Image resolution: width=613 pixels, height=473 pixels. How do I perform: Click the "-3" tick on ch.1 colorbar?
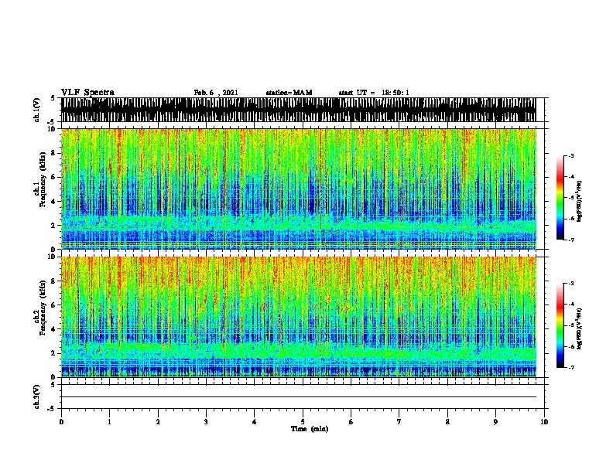point(571,155)
